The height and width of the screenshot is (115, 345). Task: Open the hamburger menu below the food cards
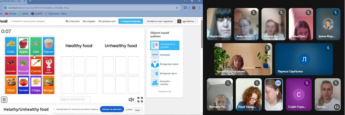click(x=4, y=100)
